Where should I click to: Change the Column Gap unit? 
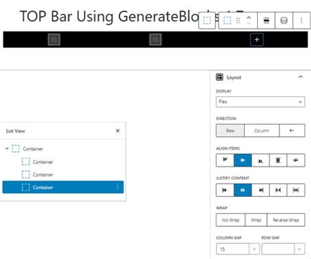pyautogui.click(x=254, y=249)
